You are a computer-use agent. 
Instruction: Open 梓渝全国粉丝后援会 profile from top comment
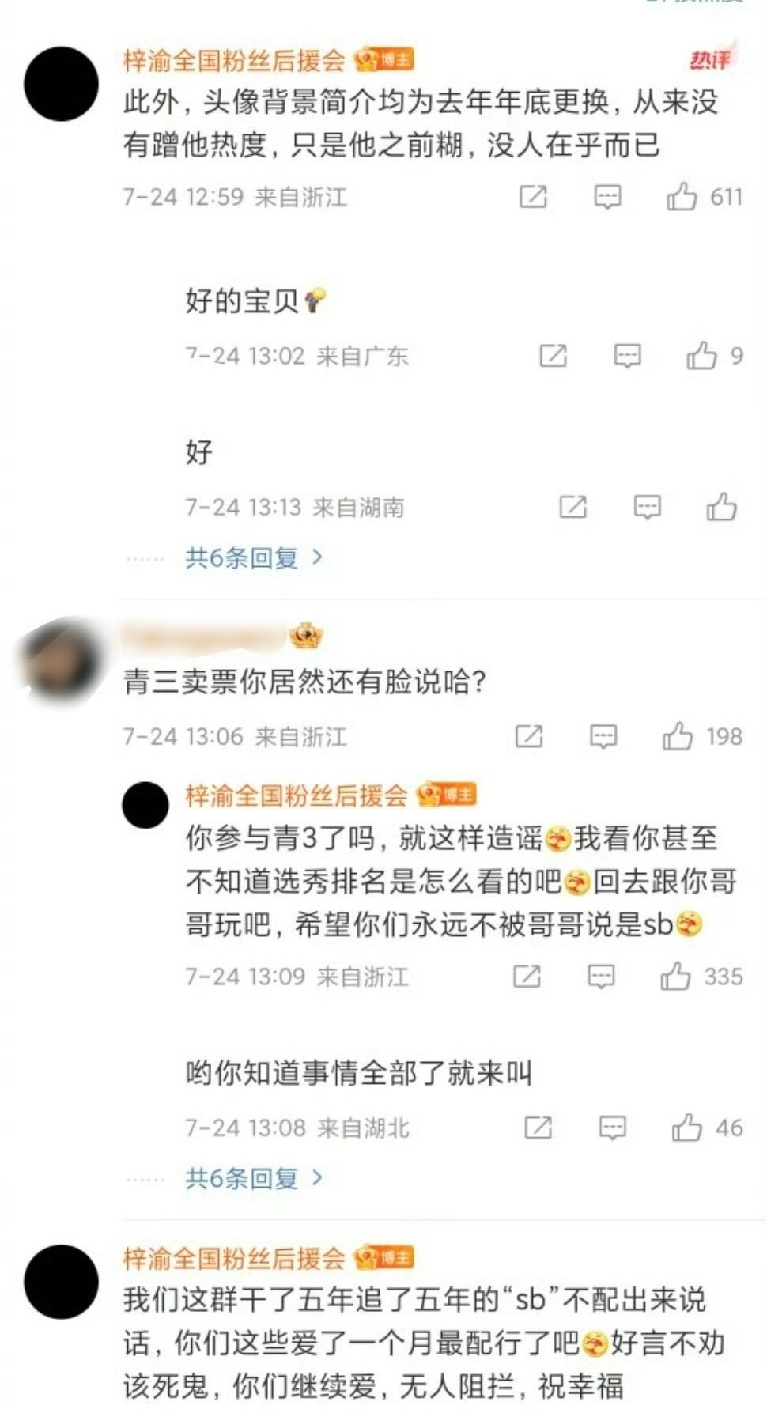234,60
